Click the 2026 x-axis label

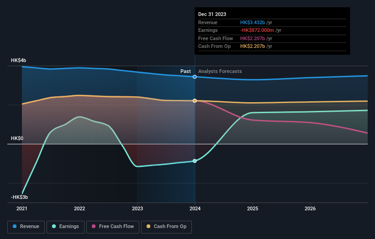[310, 209]
